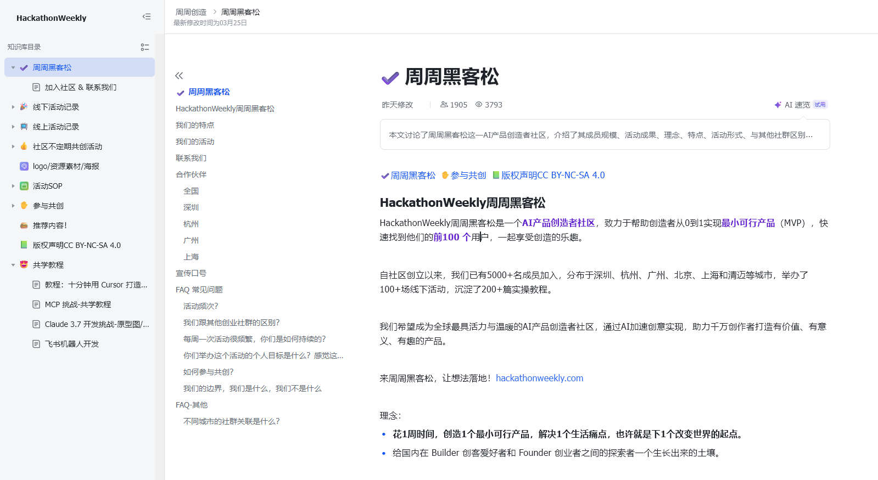Select 杭州 in the outline
The height and width of the screenshot is (480, 878).
[191, 224]
